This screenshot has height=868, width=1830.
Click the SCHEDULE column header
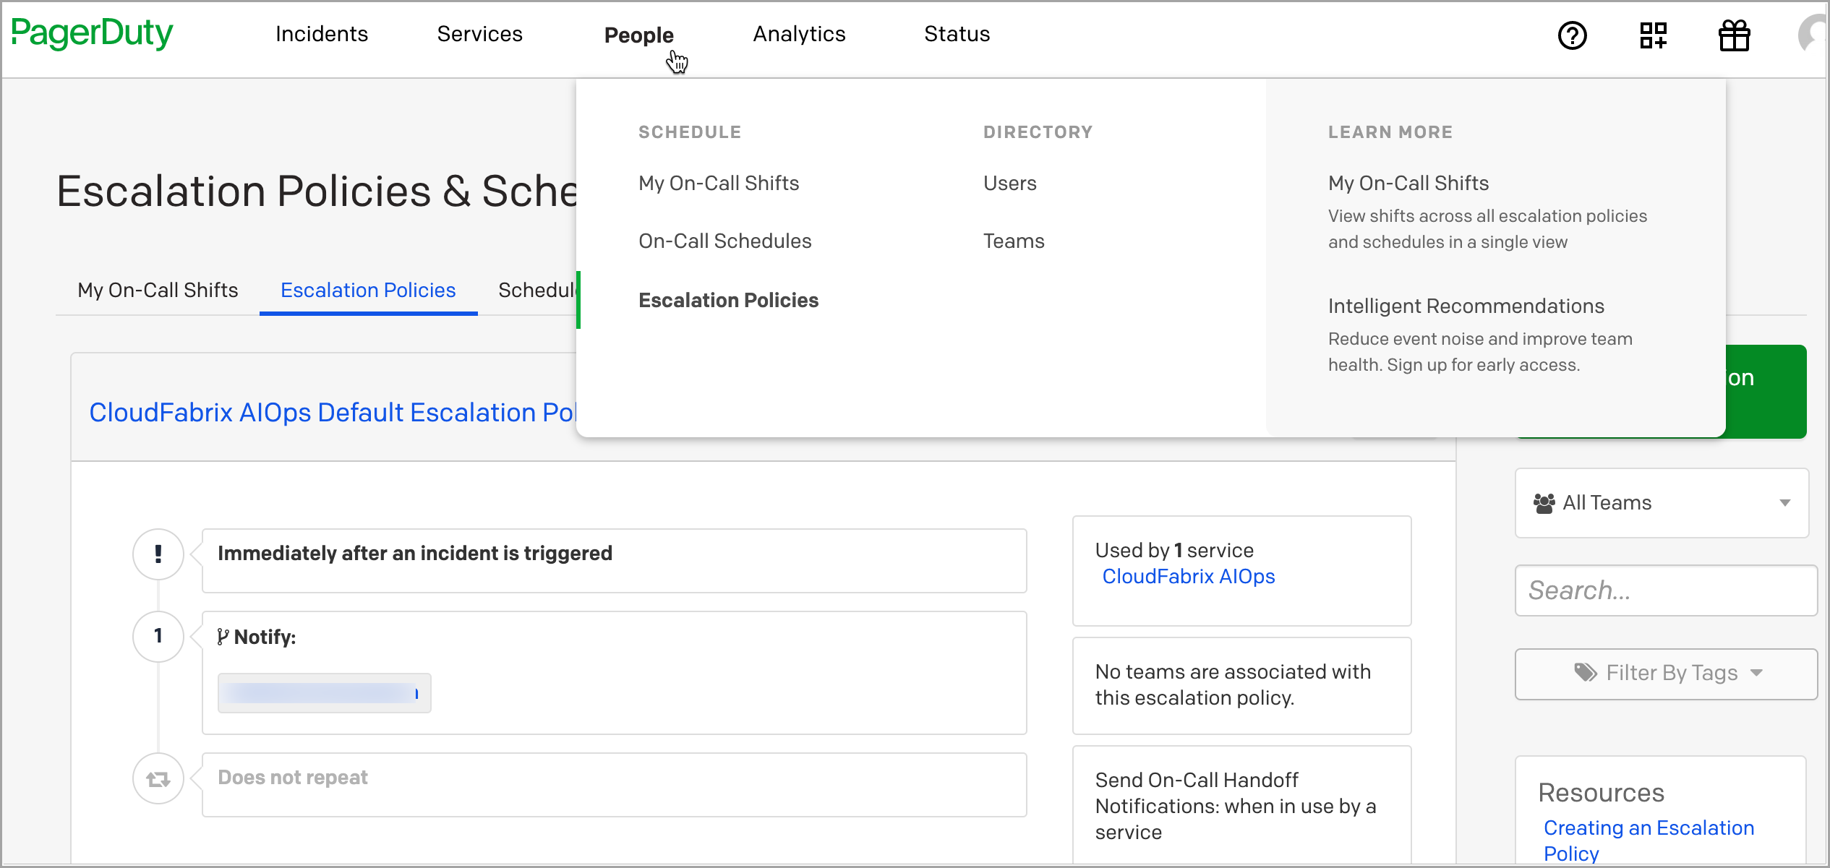click(689, 132)
